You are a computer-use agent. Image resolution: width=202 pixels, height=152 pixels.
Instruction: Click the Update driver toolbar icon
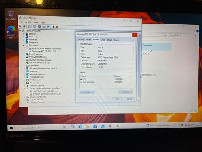tap(54, 27)
